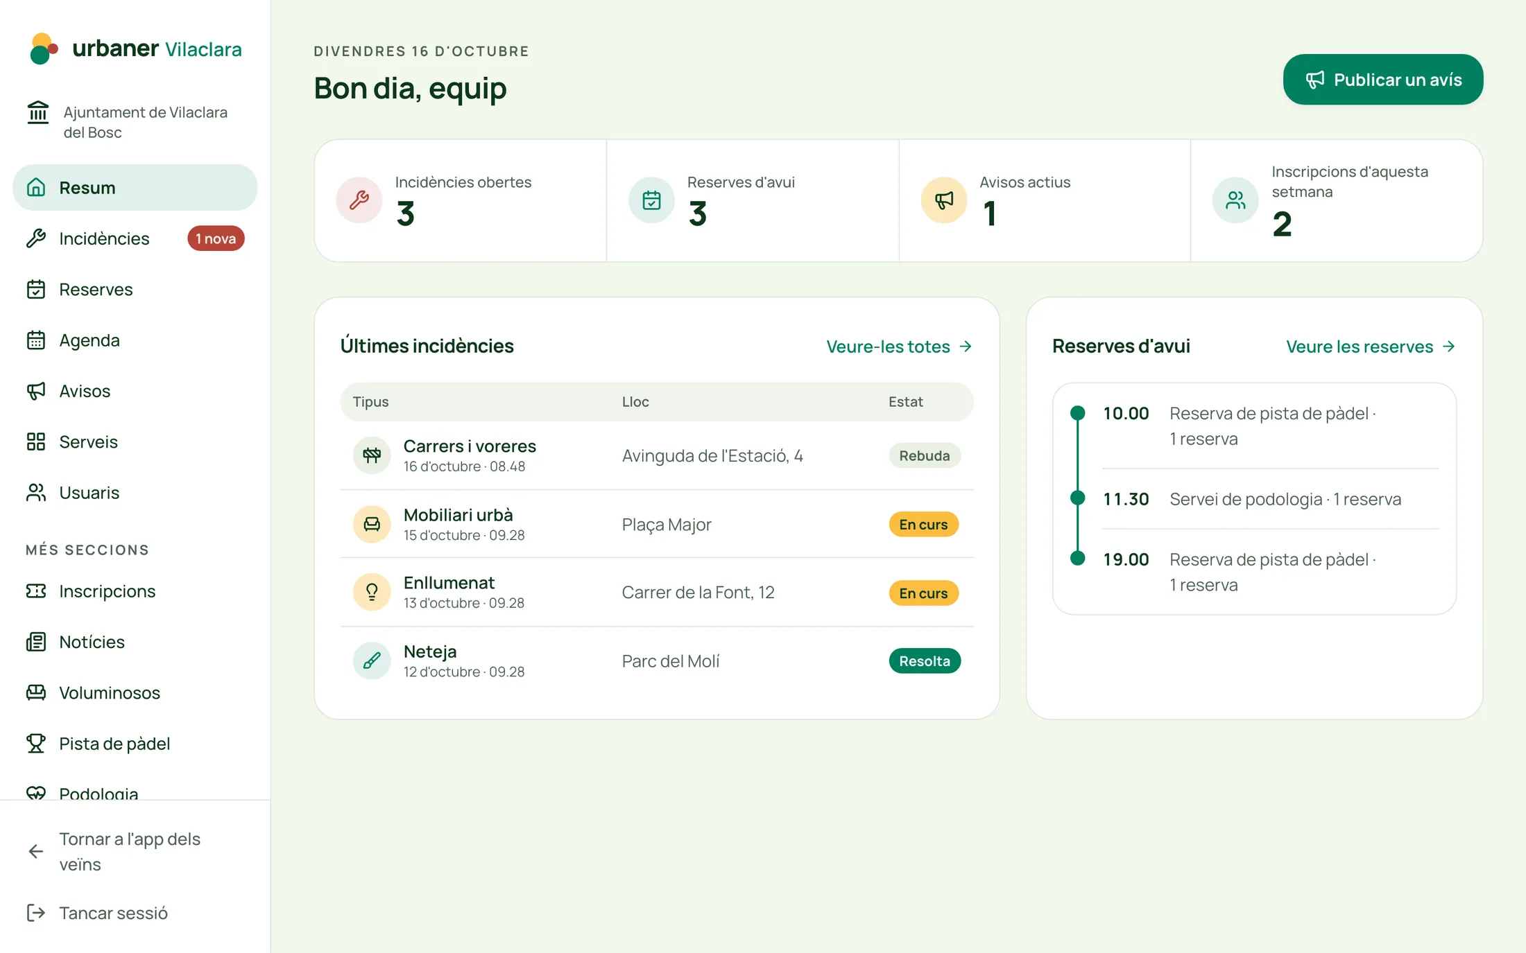Click the Mobiliari urbà armchair icon
Screen dimensions: 1526x953
click(x=372, y=524)
